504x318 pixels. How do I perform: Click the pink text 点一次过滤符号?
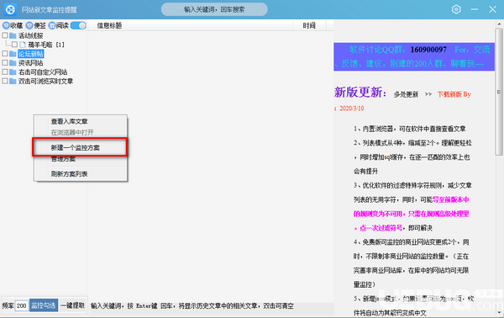381,228
